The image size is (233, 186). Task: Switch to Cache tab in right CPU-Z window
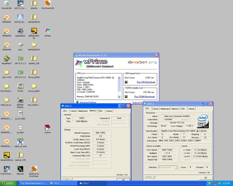coord(156,109)
